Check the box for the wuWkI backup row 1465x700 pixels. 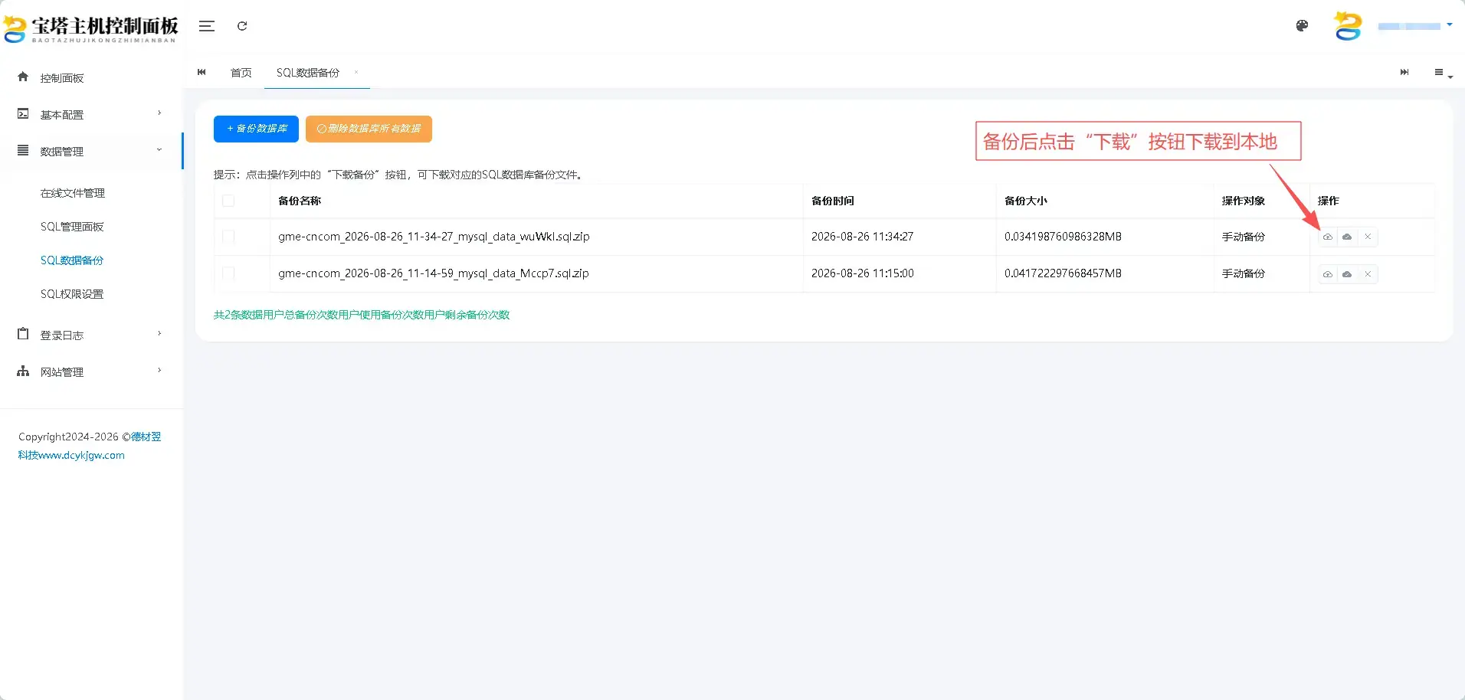tap(228, 237)
